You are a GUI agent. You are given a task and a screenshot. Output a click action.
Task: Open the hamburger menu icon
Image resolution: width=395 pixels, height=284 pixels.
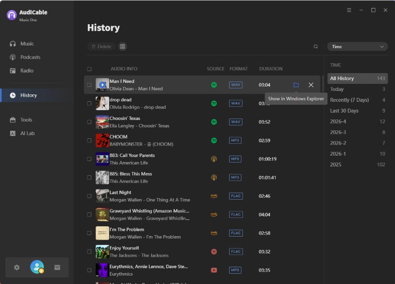(349, 10)
